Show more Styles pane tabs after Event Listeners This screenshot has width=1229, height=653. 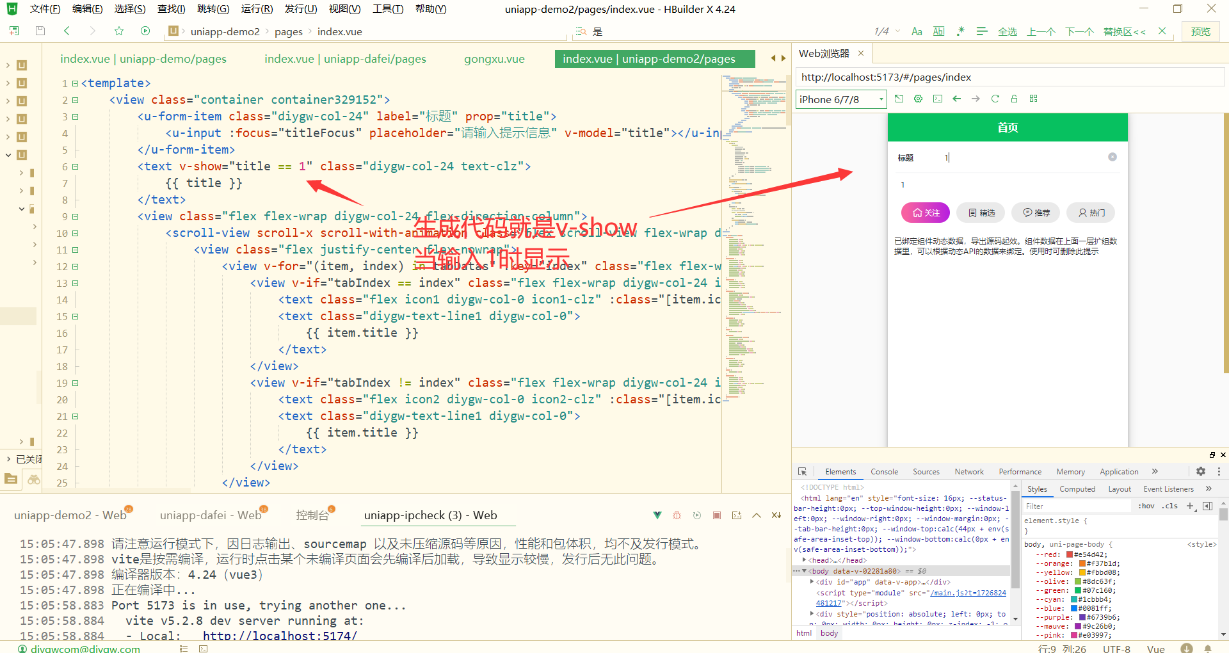click(1209, 488)
